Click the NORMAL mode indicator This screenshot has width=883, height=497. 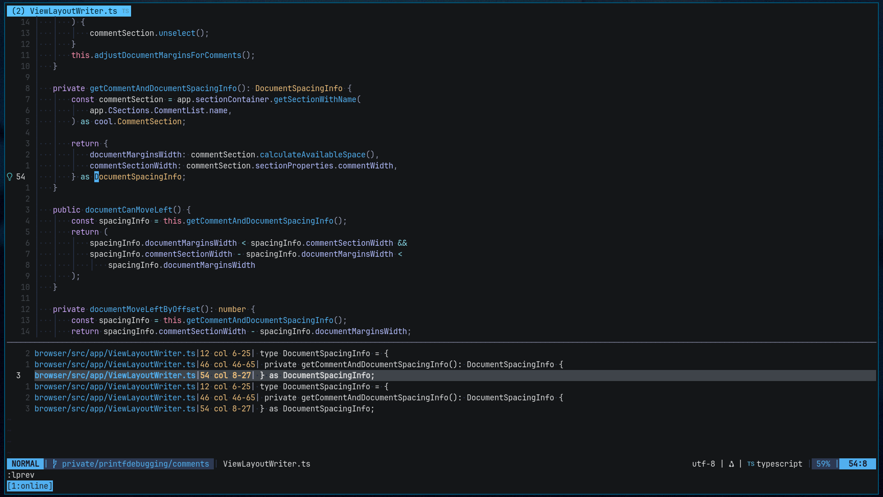click(x=25, y=464)
